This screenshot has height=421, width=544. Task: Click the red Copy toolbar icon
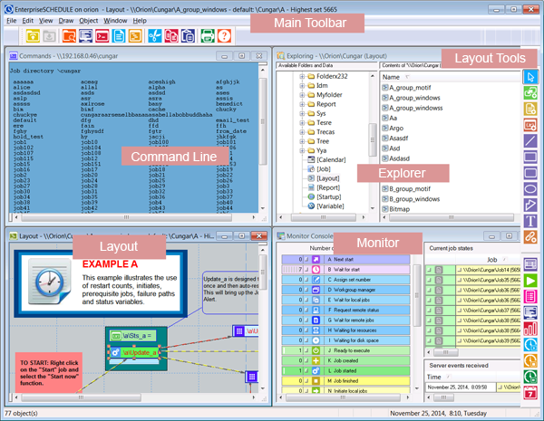point(171,35)
